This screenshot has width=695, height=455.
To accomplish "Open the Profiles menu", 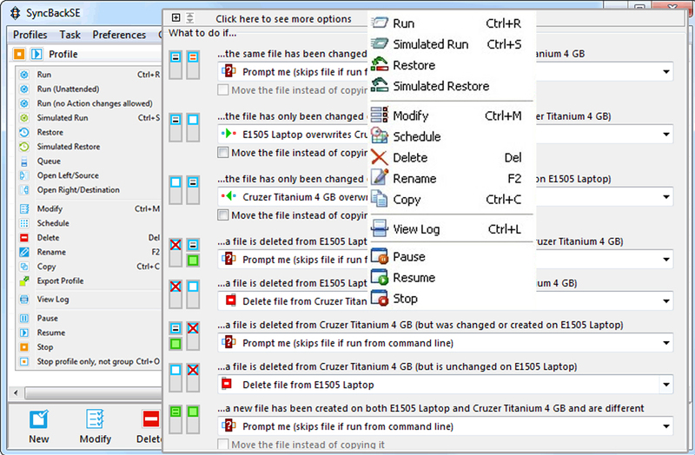I will (30, 35).
